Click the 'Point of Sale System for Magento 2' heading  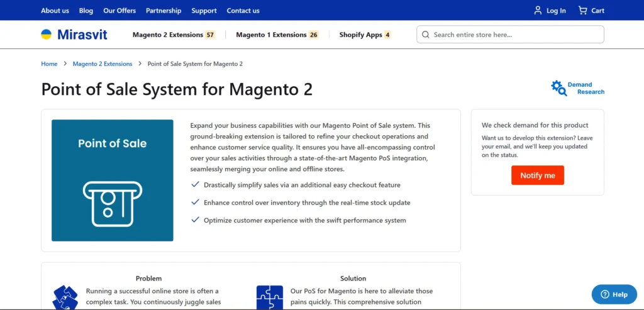(177, 89)
